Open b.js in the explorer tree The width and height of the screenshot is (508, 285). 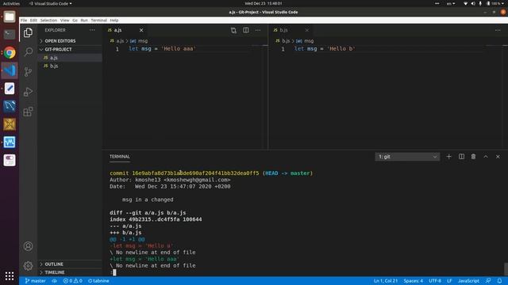(70, 66)
